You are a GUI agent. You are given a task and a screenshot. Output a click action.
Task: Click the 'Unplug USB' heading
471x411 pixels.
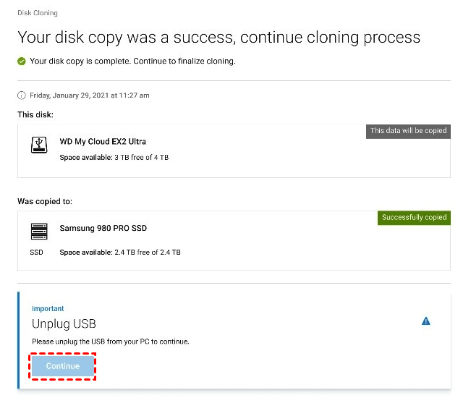coord(64,323)
